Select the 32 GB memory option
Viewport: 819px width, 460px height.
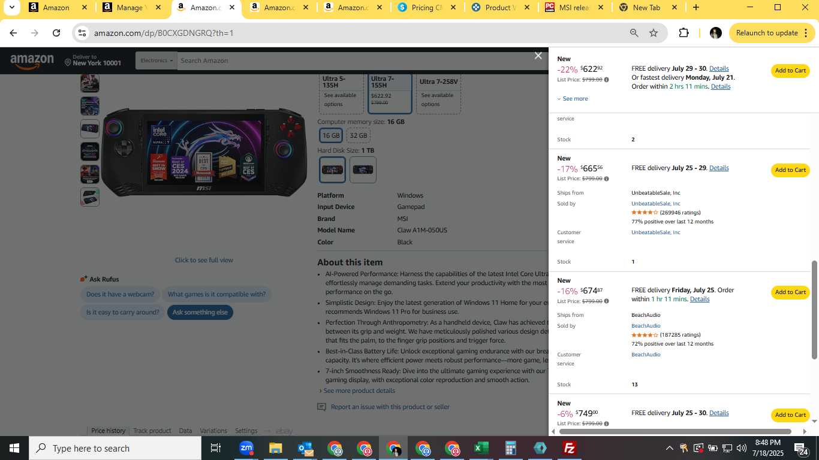pyautogui.click(x=359, y=135)
